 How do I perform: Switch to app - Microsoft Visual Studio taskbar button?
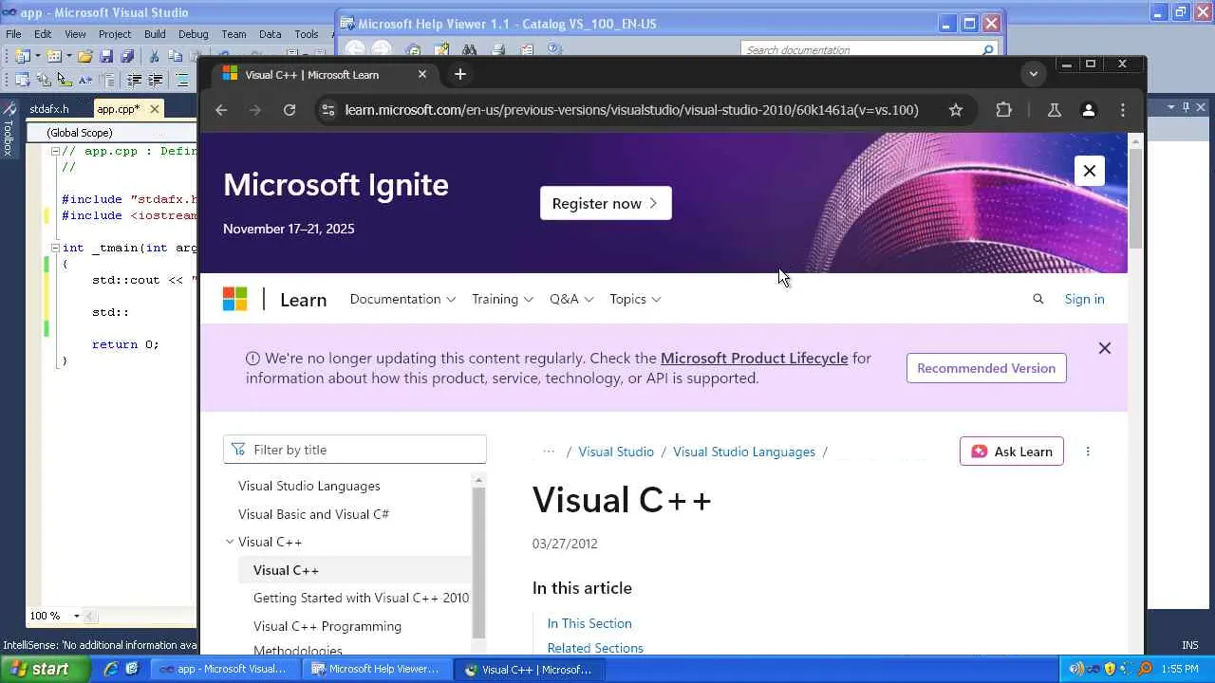(x=224, y=669)
